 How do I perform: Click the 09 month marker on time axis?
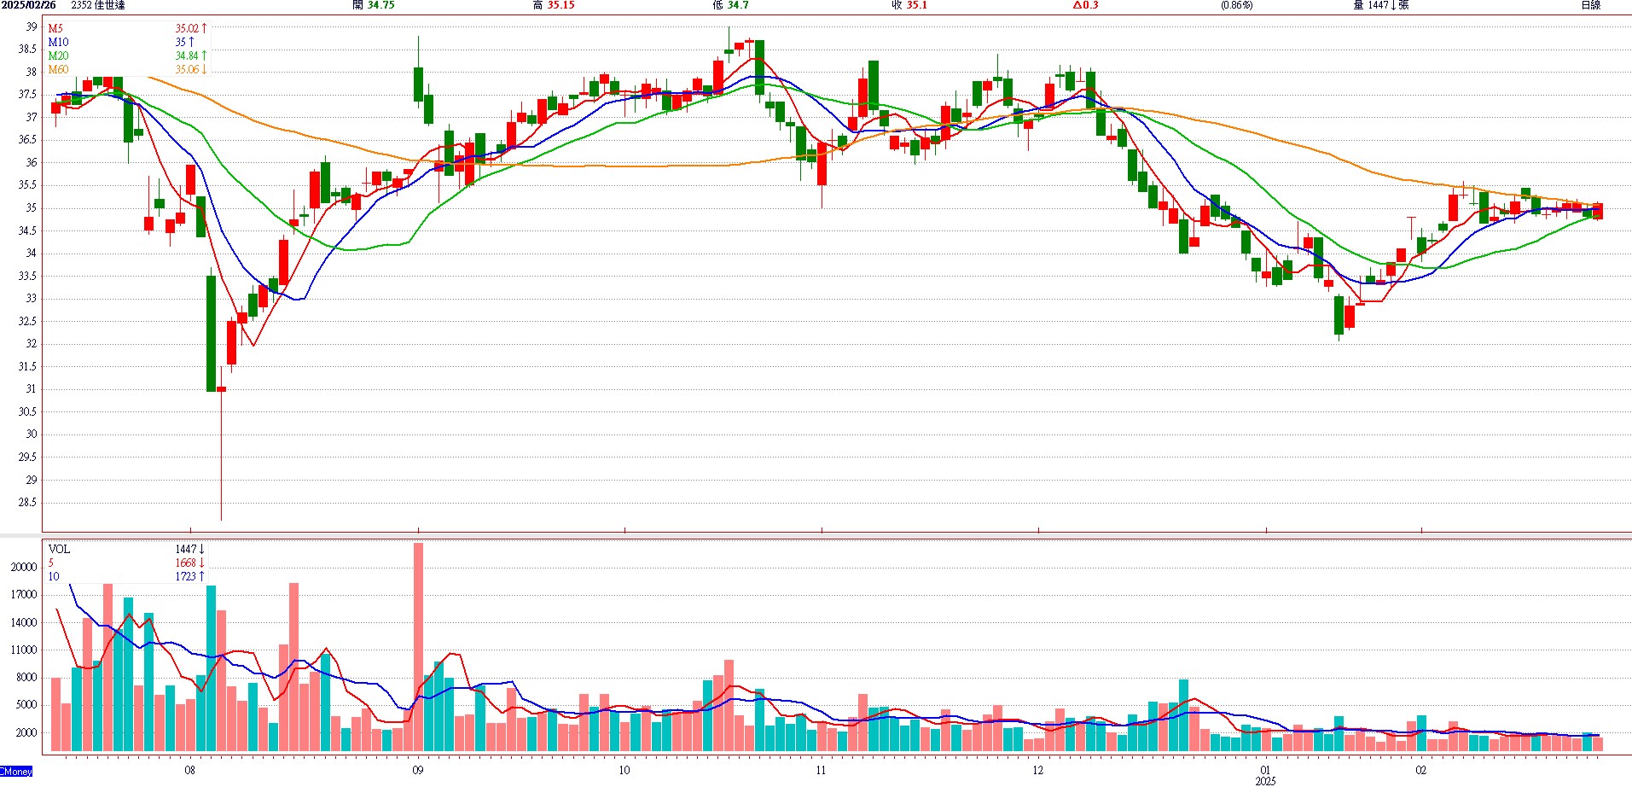coord(417,770)
